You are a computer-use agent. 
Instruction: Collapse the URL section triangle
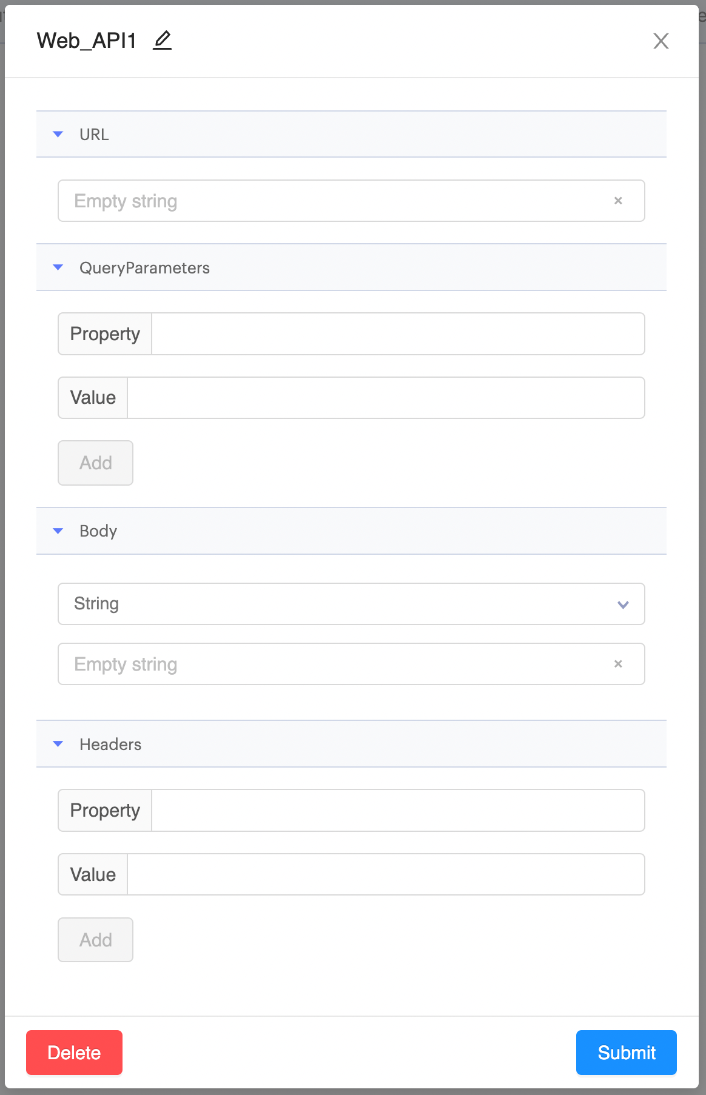tap(58, 134)
